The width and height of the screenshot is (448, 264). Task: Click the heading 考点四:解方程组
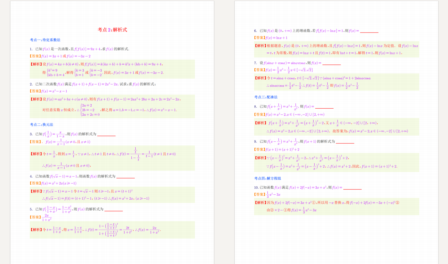(267, 178)
